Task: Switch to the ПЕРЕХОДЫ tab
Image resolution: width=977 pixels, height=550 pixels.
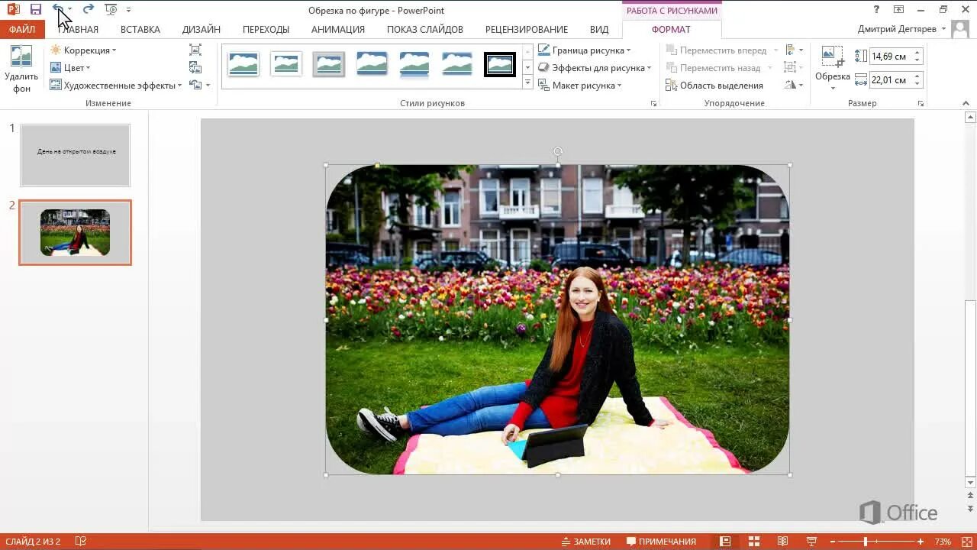Action: (x=266, y=29)
